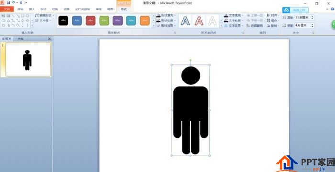Click the cloud upload icon button
Viewport: 335px width, 172px height.
286,10
